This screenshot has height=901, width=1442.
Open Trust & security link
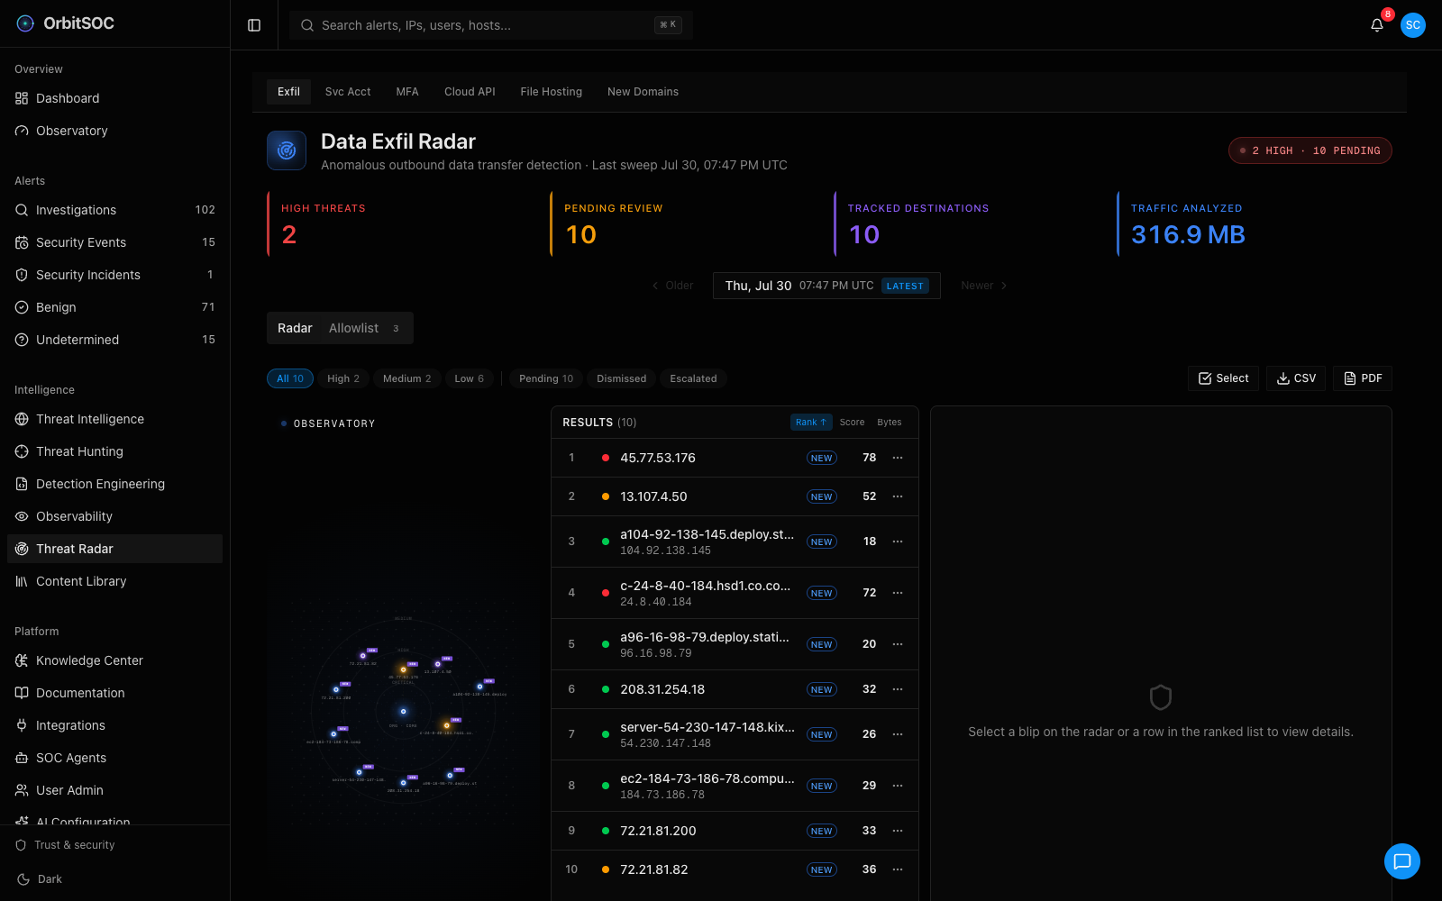(65, 845)
